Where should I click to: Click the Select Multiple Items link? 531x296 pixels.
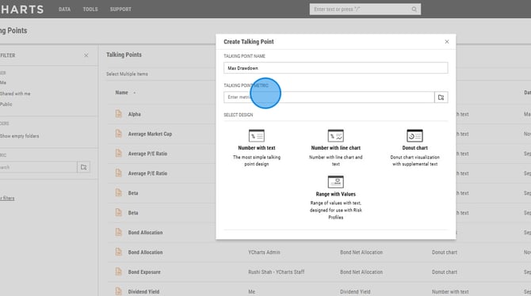coord(127,74)
